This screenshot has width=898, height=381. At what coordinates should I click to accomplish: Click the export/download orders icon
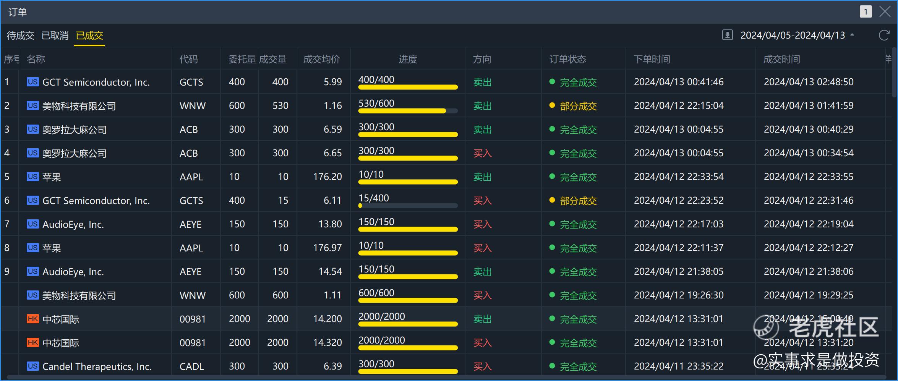(x=727, y=35)
